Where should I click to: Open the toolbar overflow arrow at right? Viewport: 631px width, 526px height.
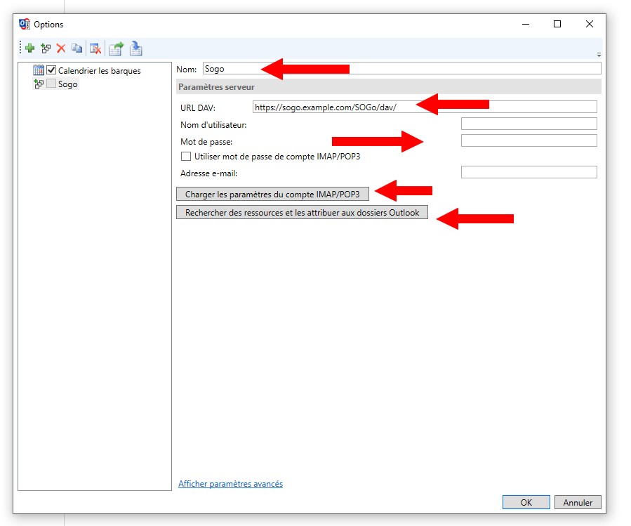[599, 54]
